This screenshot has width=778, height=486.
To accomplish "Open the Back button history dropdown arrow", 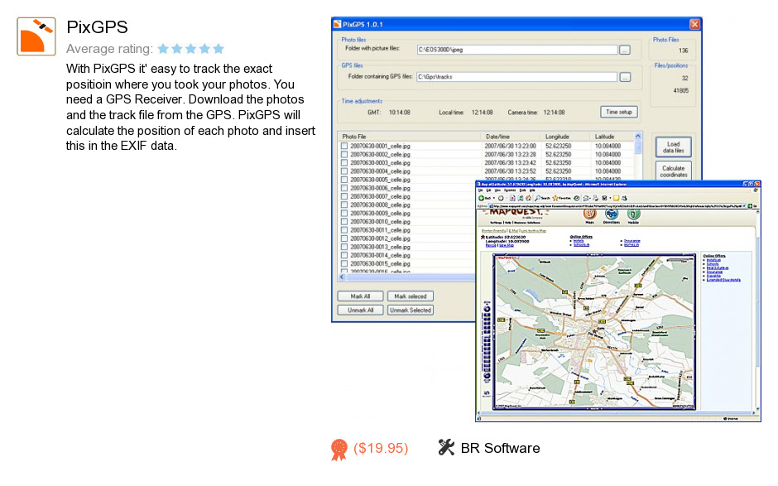I will [x=493, y=198].
